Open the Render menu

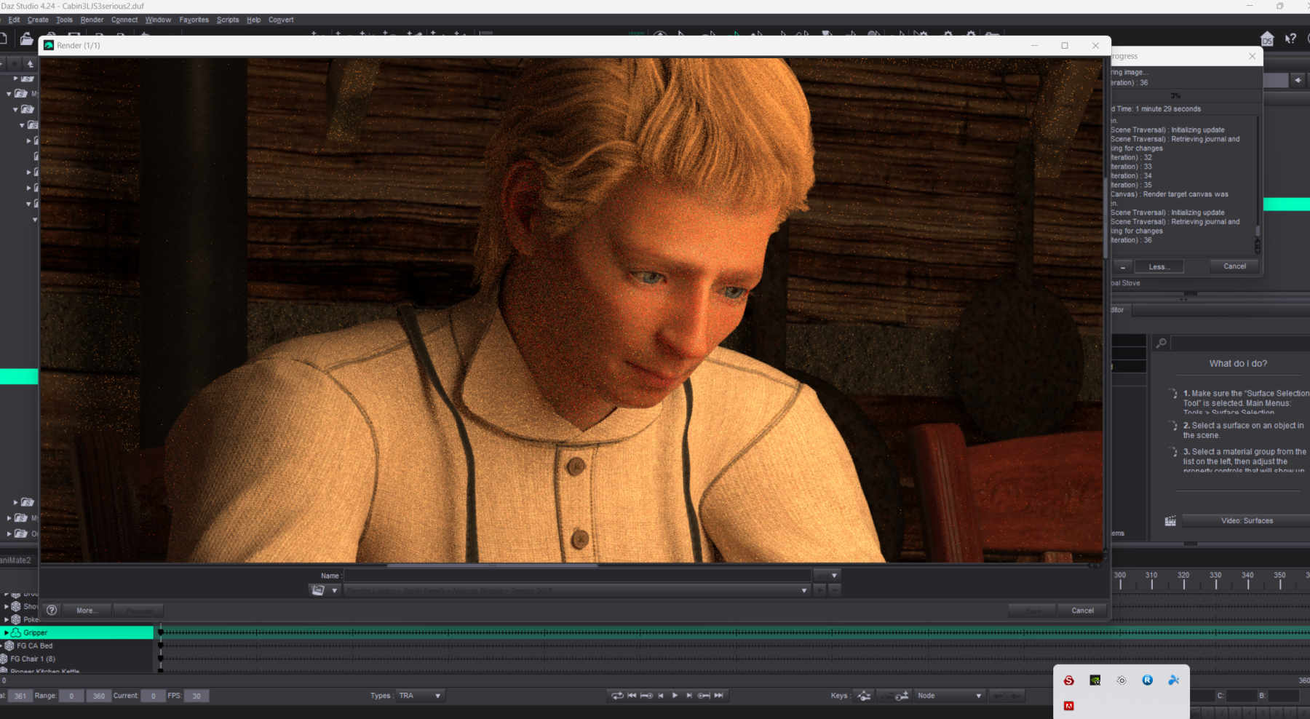[x=92, y=20]
